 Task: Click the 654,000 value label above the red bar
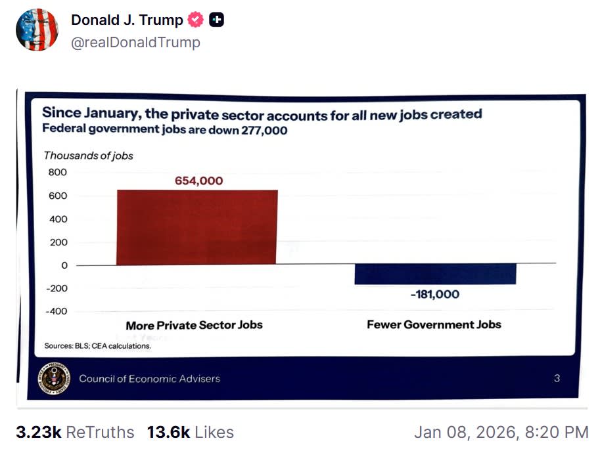pos(197,180)
